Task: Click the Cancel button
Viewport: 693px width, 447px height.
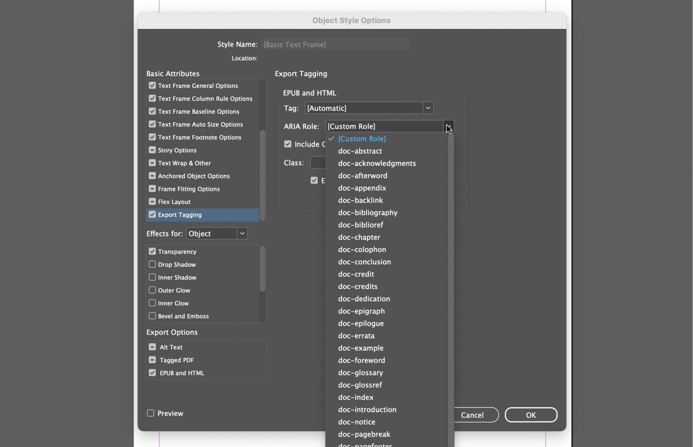Action: click(472, 415)
